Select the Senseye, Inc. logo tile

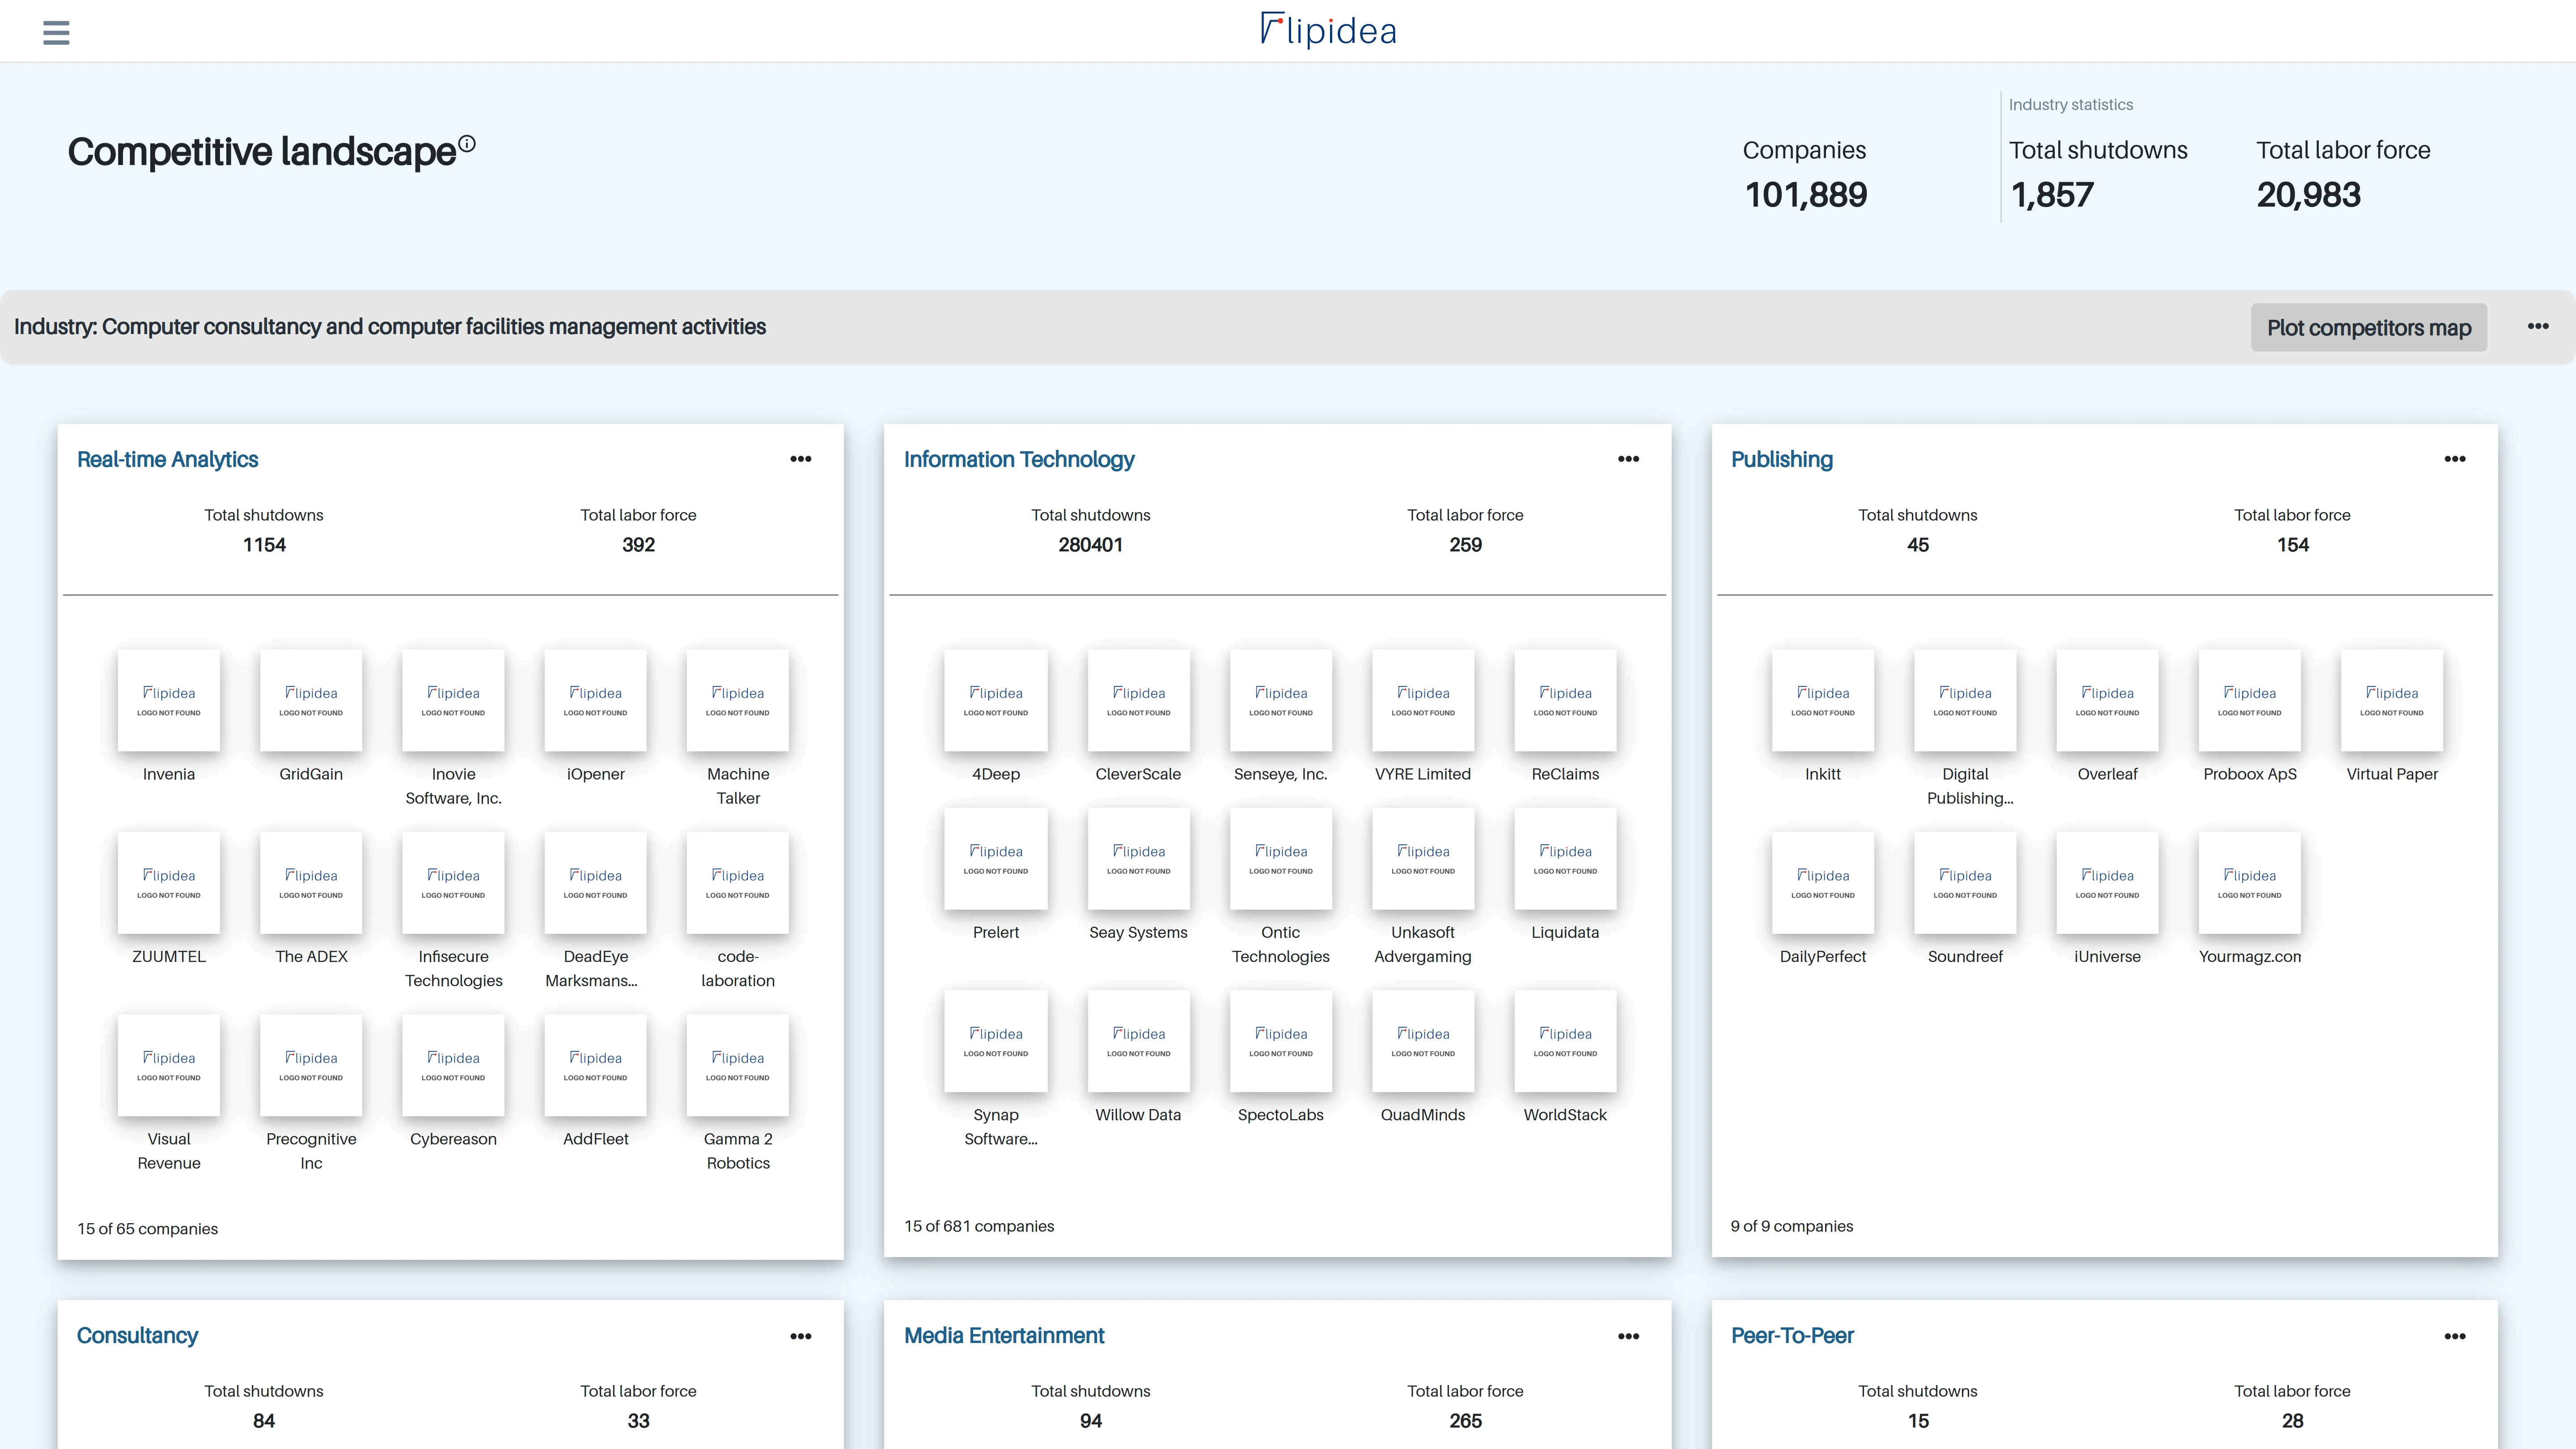[x=1281, y=700]
